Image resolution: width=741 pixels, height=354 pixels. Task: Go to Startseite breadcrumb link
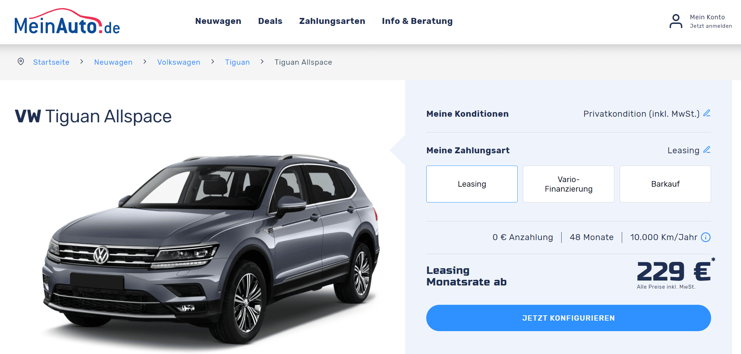click(x=51, y=62)
